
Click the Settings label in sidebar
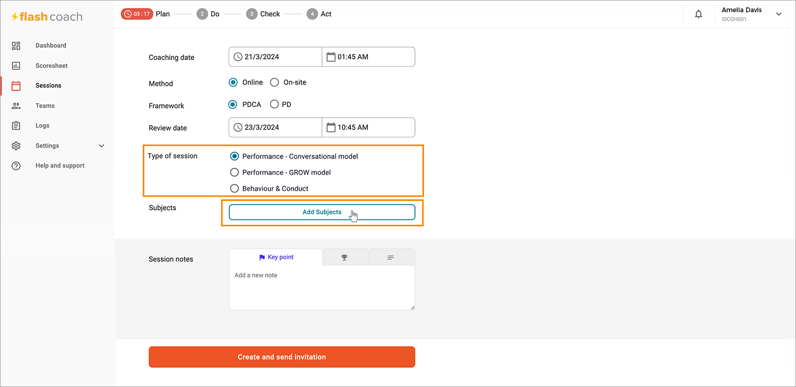pyautogui.click(x=47, y=146)
